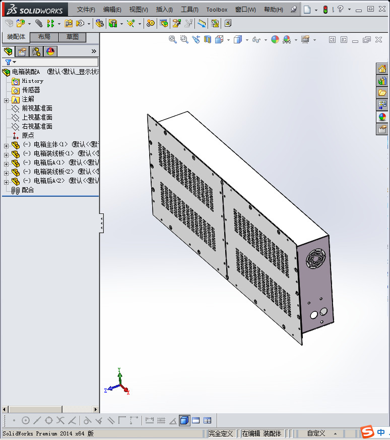Click the Hide/Show Items glasses icon
This screenshot has height=440, width=390.
point(256,39)
